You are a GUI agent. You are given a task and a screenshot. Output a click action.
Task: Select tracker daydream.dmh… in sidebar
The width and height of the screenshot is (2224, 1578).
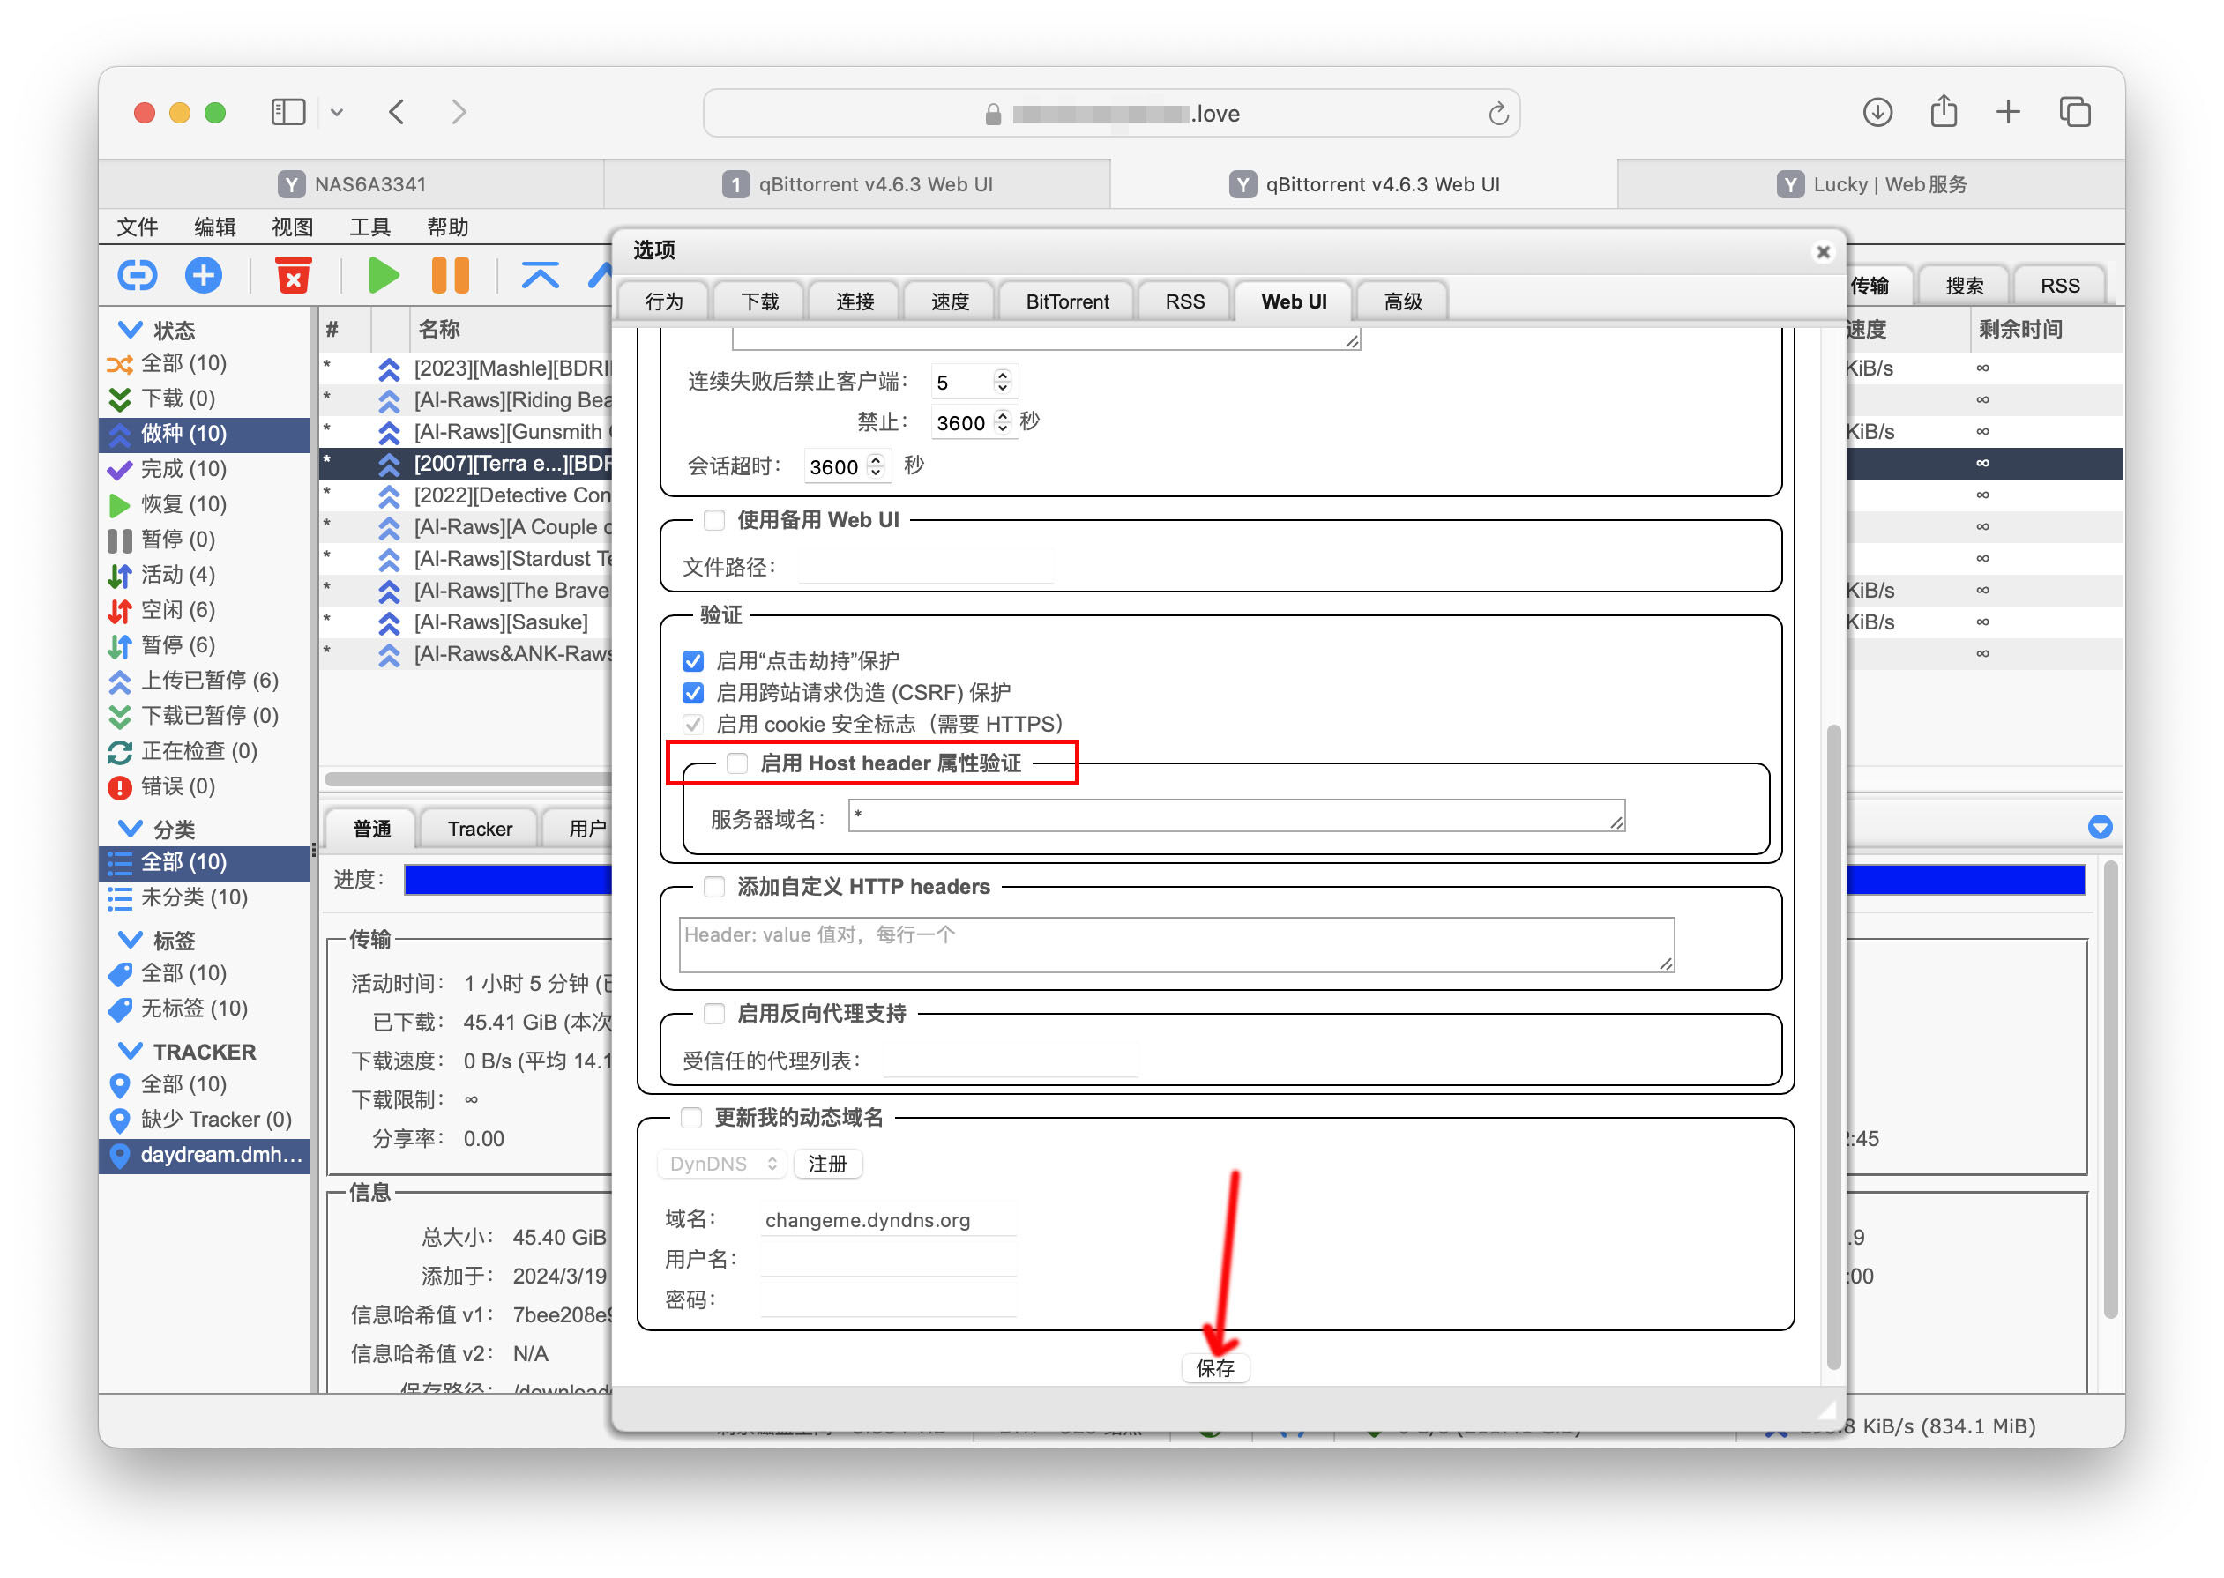[204, 1156]
